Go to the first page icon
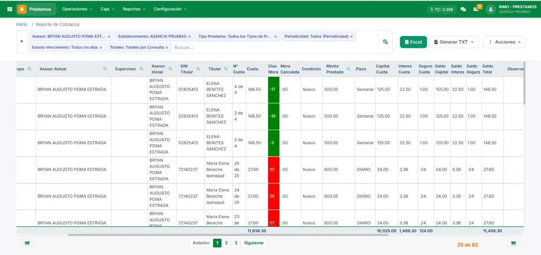The height and width of the screenshot is (255, 541). coord(27,243)
